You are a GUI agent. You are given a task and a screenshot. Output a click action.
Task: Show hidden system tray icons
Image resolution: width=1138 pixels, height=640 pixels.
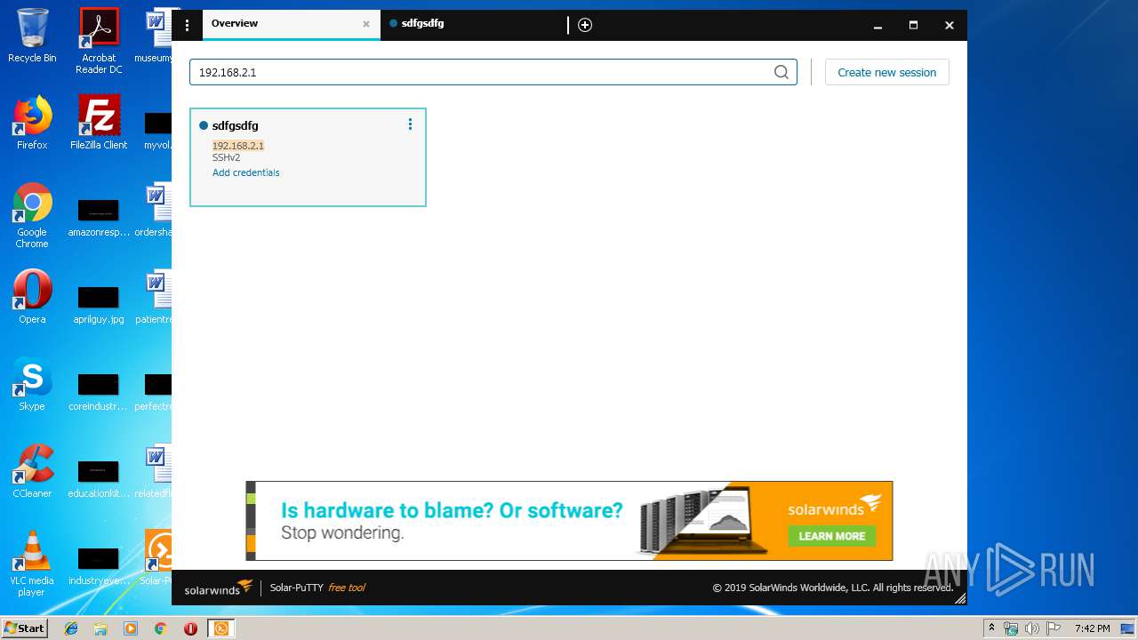(x=991, y=628)
